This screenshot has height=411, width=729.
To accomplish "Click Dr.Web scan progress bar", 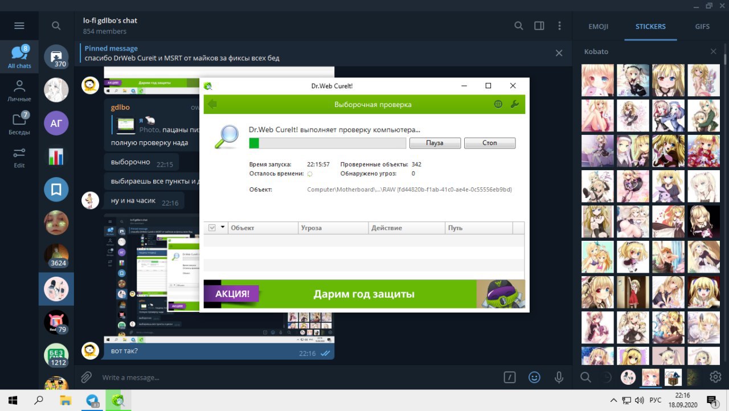I will tap(327, 143).
